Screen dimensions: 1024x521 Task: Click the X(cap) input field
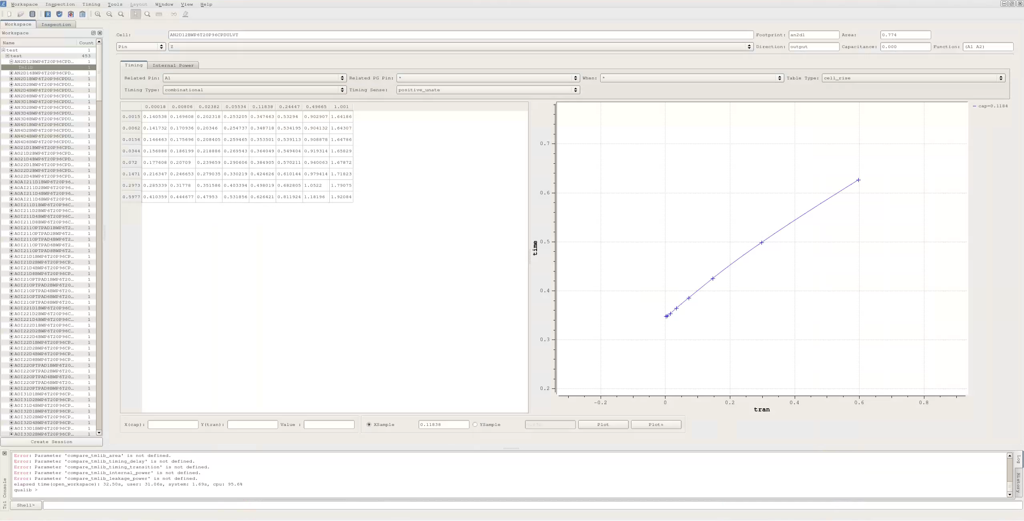point(173,424)
